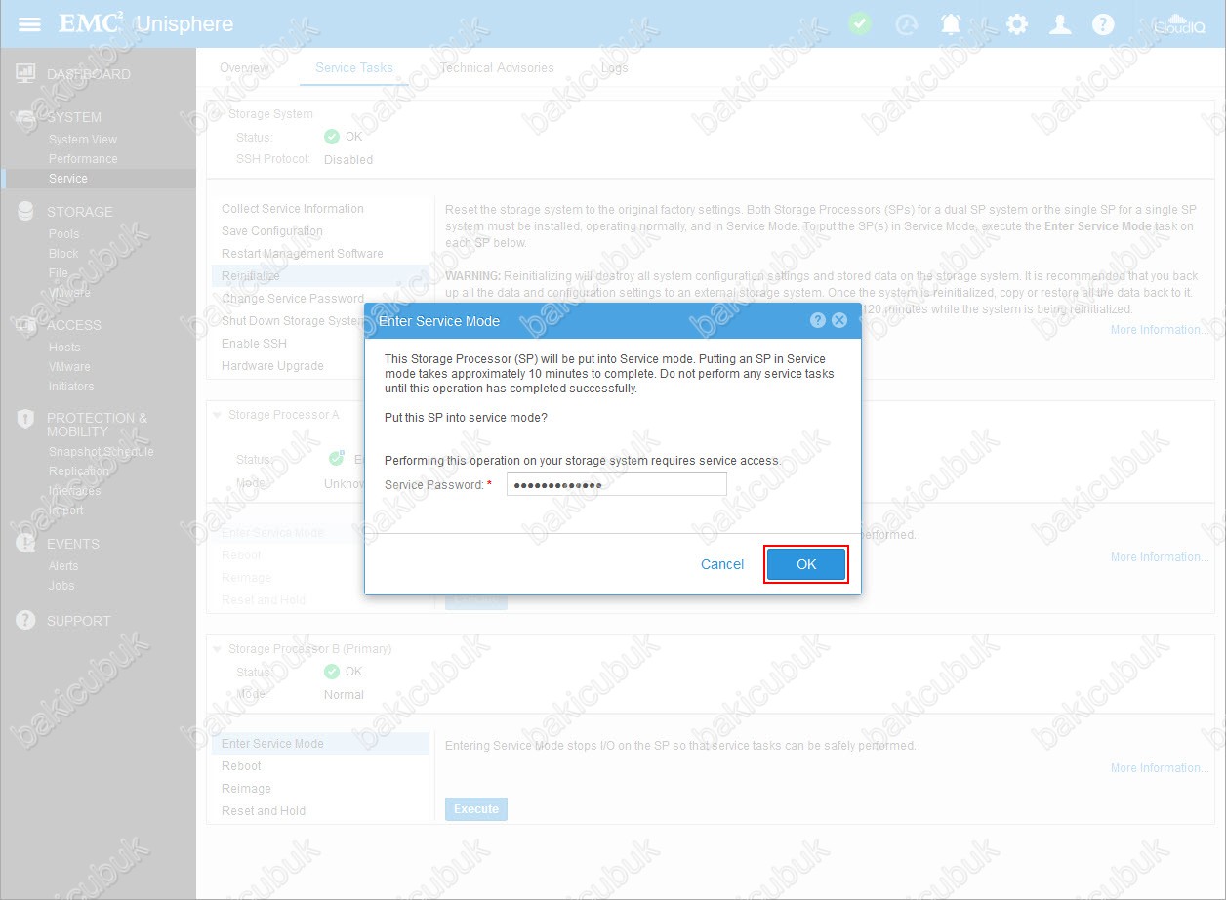Screen dimensions: 1226x900
Task: Select Reimage under Storage Processor A
Action: pos(246,578)
